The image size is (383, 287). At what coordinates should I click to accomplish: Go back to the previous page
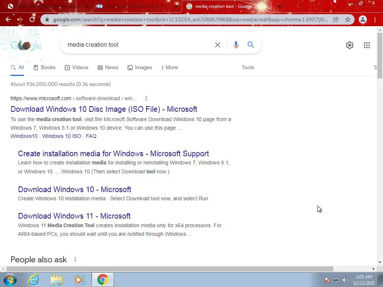coord(8,19)
